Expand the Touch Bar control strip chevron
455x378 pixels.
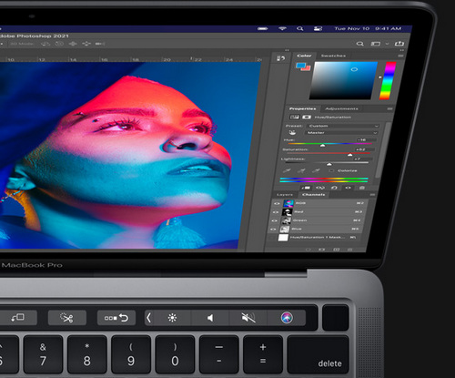(148, 318)
